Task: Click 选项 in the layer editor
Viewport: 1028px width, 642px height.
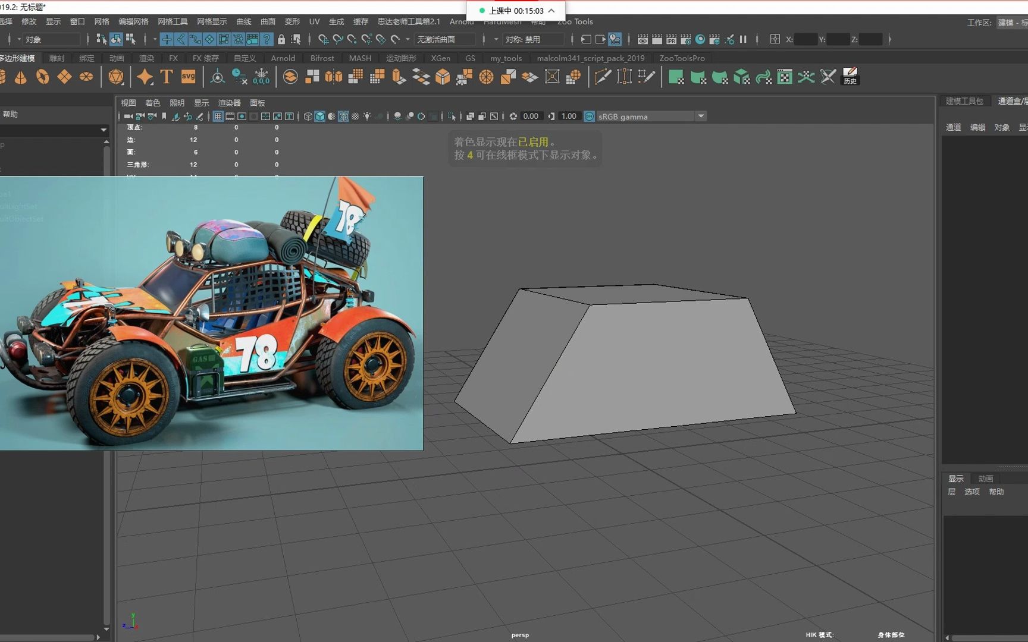Action: [x=972, y=492]
